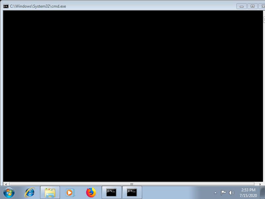Image resolution: width=265 pixels, height=199 pixels.
Task: Click the horizontal scrollbar right arrow
Action: (x=260, y=184)
